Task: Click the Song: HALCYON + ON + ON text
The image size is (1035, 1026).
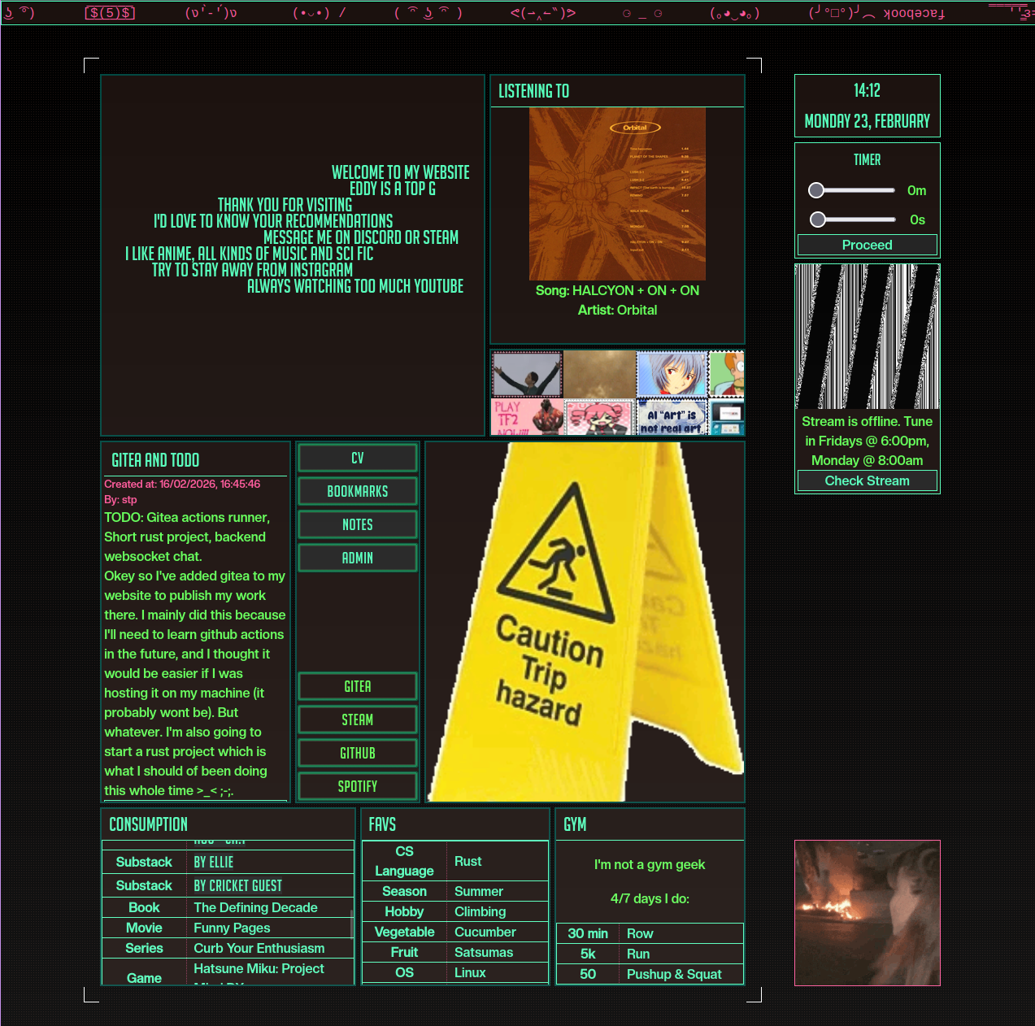Action: 617,290
